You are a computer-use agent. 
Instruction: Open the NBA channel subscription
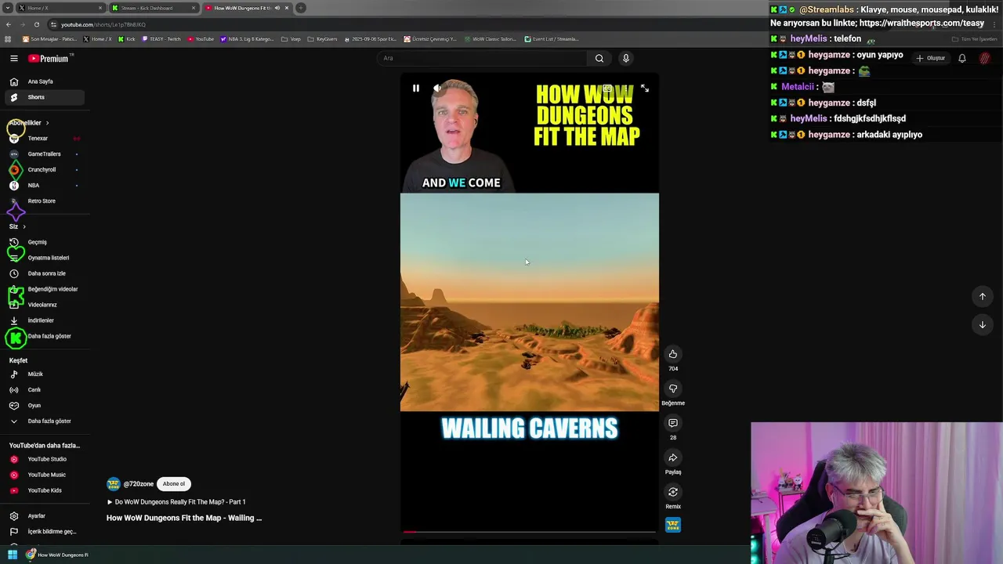(44, 186)
